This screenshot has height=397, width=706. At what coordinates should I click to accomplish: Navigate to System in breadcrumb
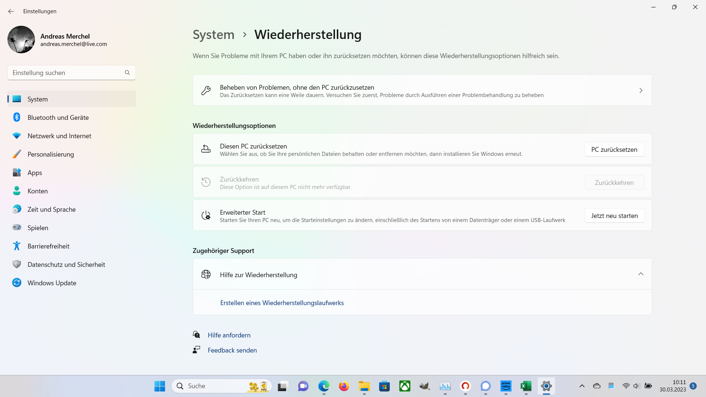click(213, 35)
